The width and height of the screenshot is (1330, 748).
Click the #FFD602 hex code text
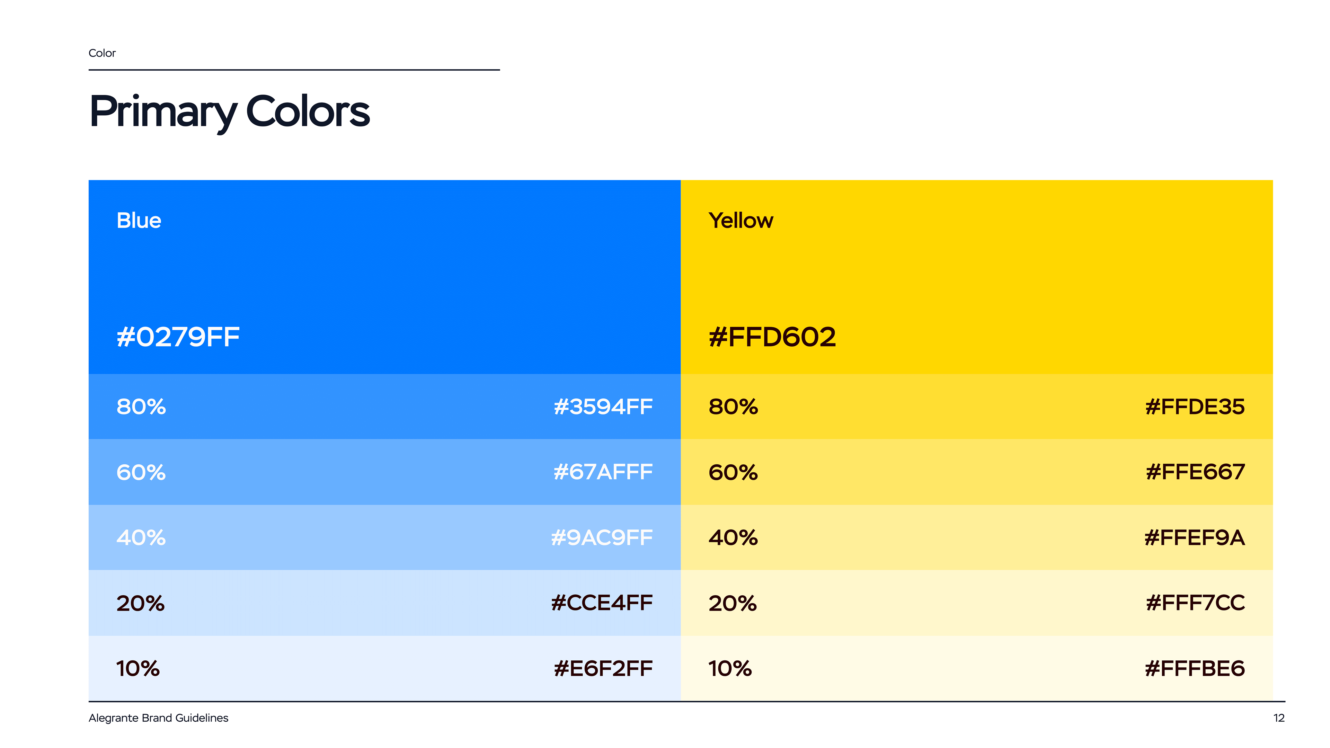pos(772,337)
